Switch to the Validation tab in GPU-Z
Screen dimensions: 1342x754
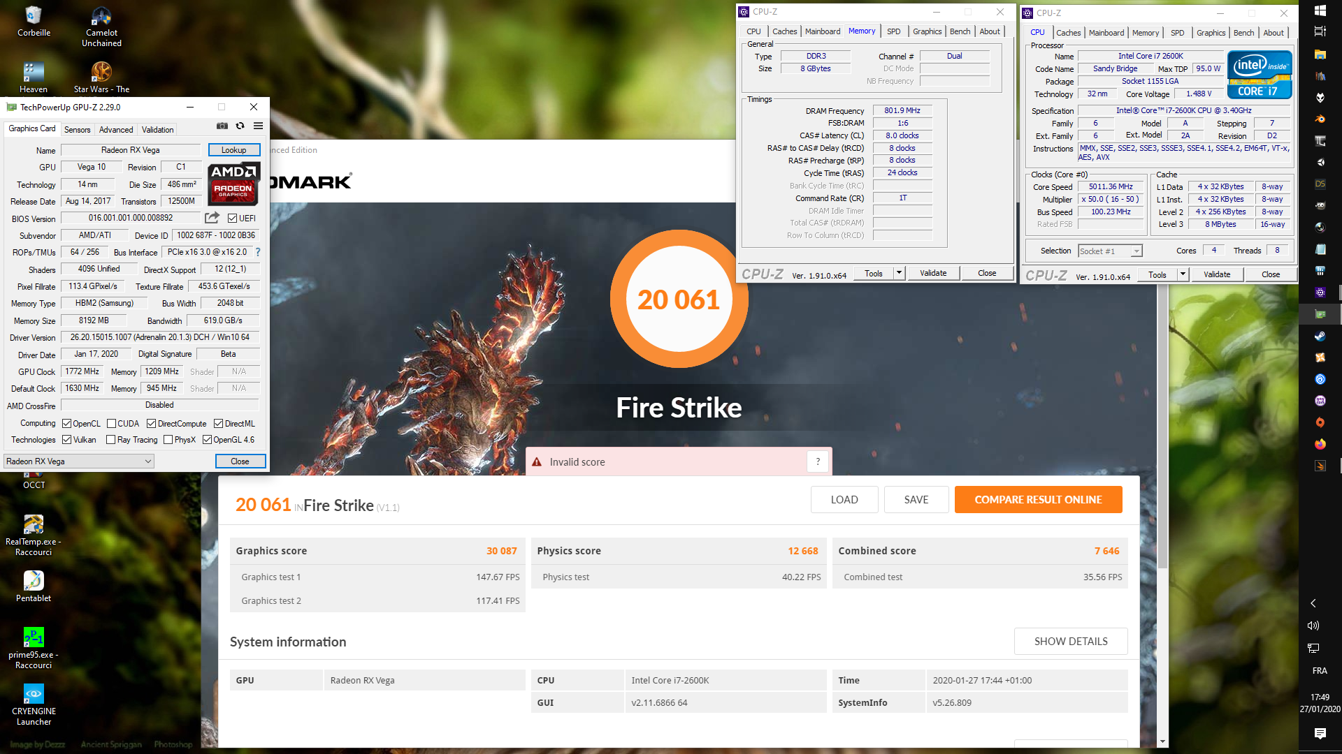[157, 130]
